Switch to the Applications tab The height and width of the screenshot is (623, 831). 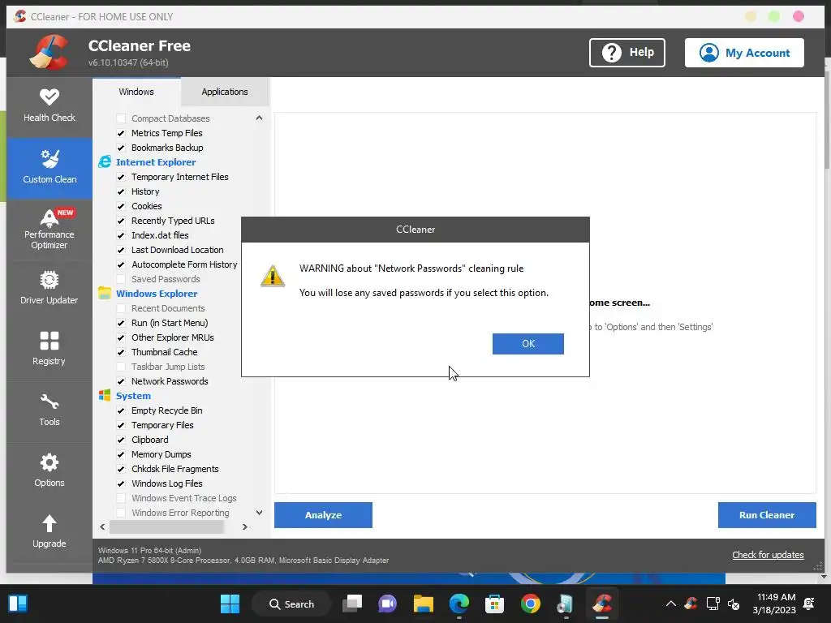point(225,92)
